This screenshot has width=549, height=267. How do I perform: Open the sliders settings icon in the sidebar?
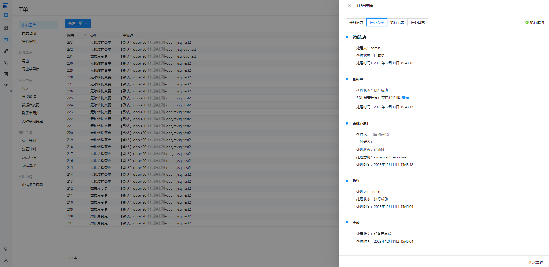coord(6,74)
